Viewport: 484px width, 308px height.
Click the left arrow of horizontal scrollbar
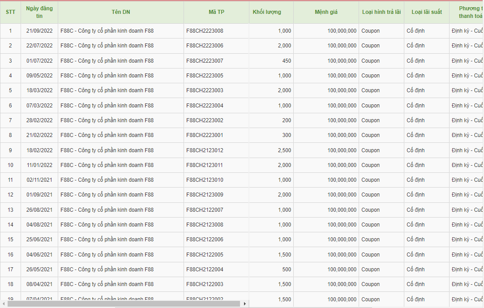pyautogui.click(x=4, y=304)
